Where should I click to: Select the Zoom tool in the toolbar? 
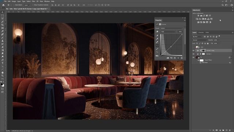click(x=3, y=76)
